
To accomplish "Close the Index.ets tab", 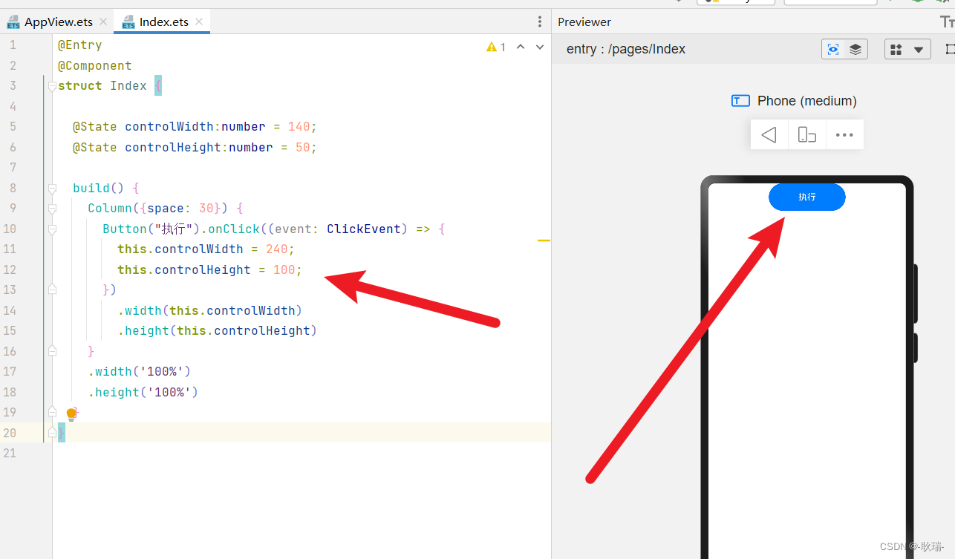I will [x=199, y=22].
